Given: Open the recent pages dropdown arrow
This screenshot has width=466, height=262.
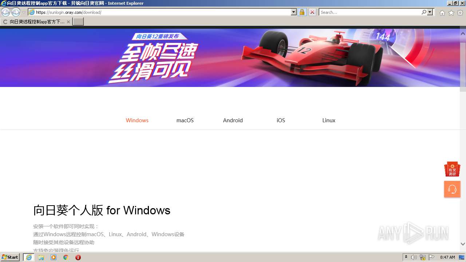Looking at the screenshot, I should [x=24, y=12].
